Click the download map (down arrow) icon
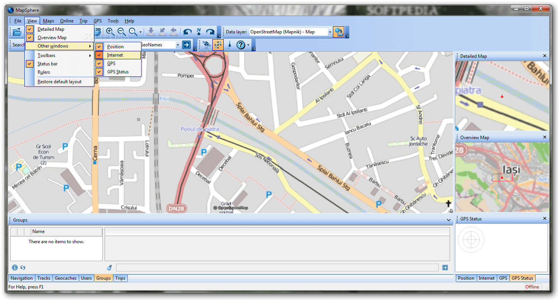Image resolution: width=560 pixels, height=301 pixels. [x=151, y=32]
